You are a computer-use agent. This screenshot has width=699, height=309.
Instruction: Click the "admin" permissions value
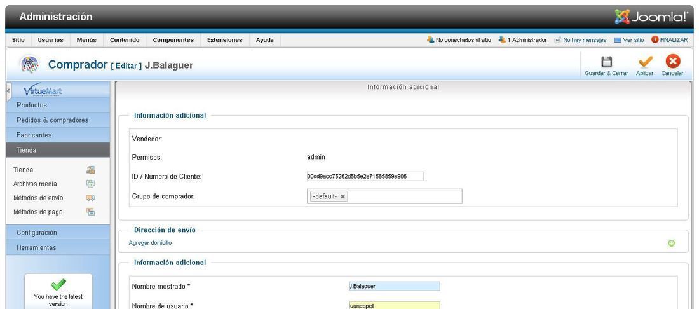click(x=316, y=157)
